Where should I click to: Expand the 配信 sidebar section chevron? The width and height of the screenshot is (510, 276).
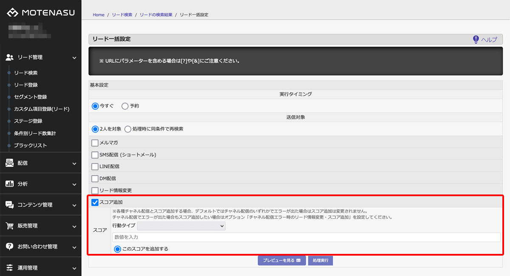point(74,163)
